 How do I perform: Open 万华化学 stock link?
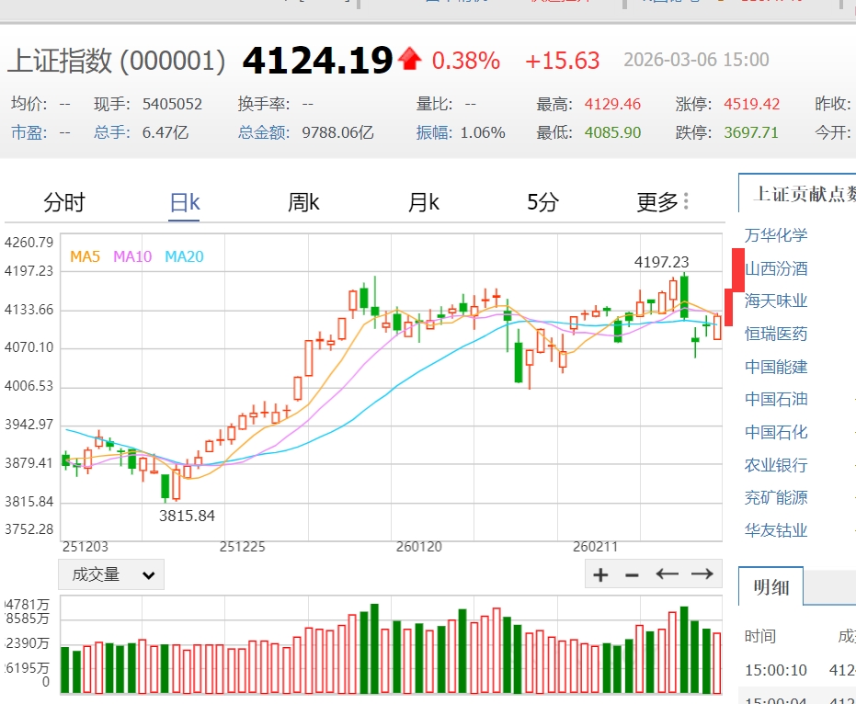[x=776, y=235]
